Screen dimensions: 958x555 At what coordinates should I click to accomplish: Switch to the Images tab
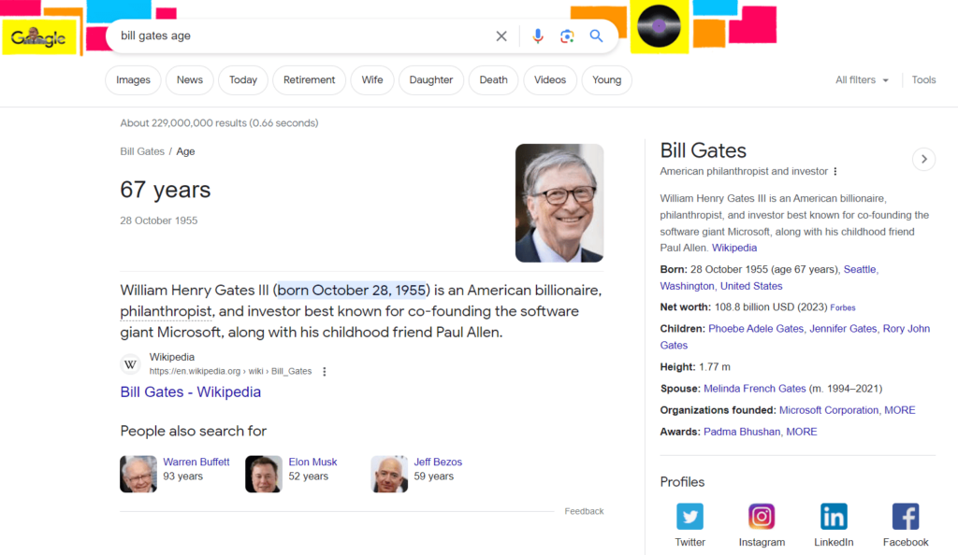pos(133,80)
